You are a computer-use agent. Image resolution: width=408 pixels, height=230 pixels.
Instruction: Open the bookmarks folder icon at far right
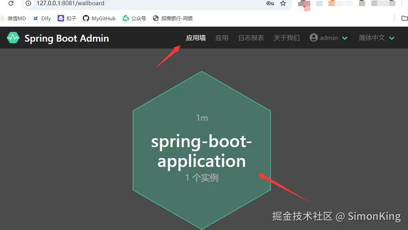tap(404, 18)
